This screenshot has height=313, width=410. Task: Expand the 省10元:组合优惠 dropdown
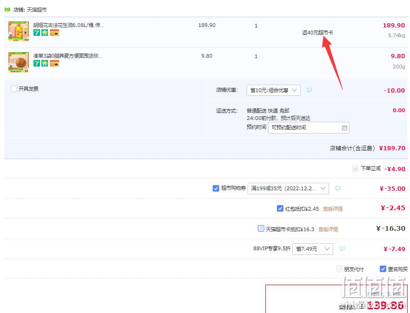(x=274, y=90)
